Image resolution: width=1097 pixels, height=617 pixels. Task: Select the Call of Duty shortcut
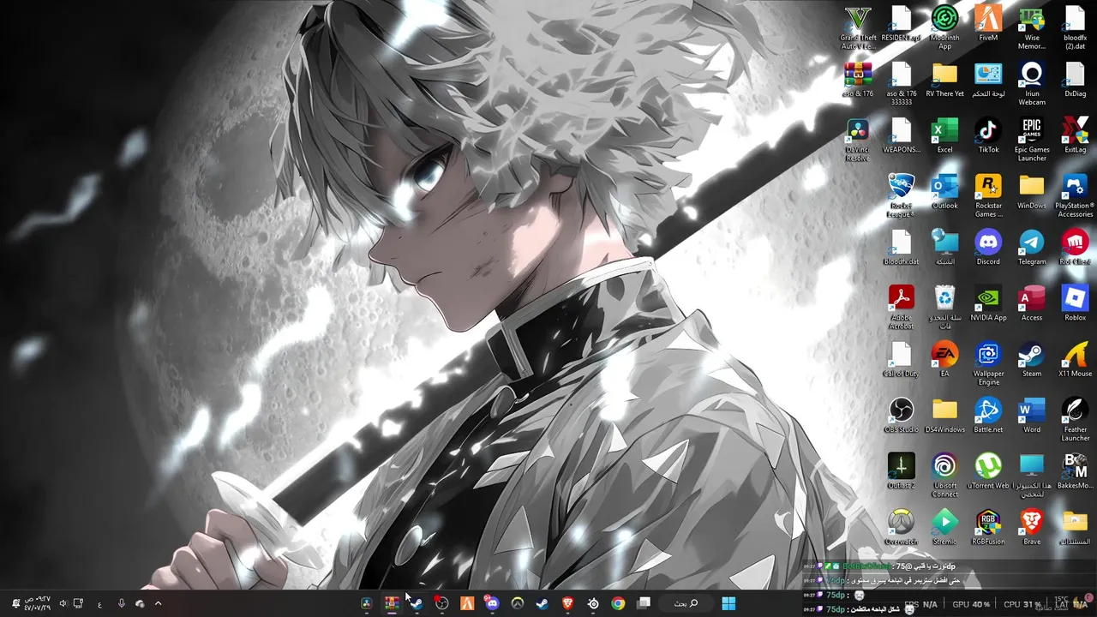[901, 360]
